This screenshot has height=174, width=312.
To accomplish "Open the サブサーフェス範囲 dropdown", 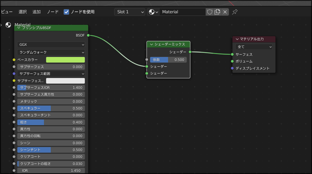I will coord(51,74).
